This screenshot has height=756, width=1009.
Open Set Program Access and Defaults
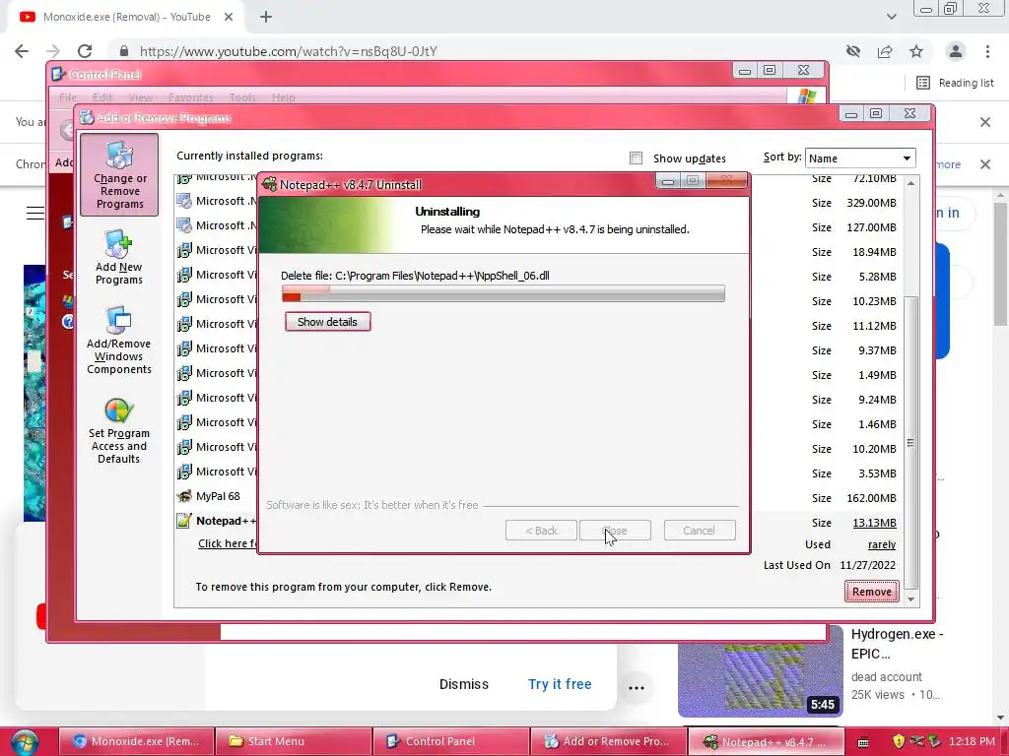[x=119, y=430]
